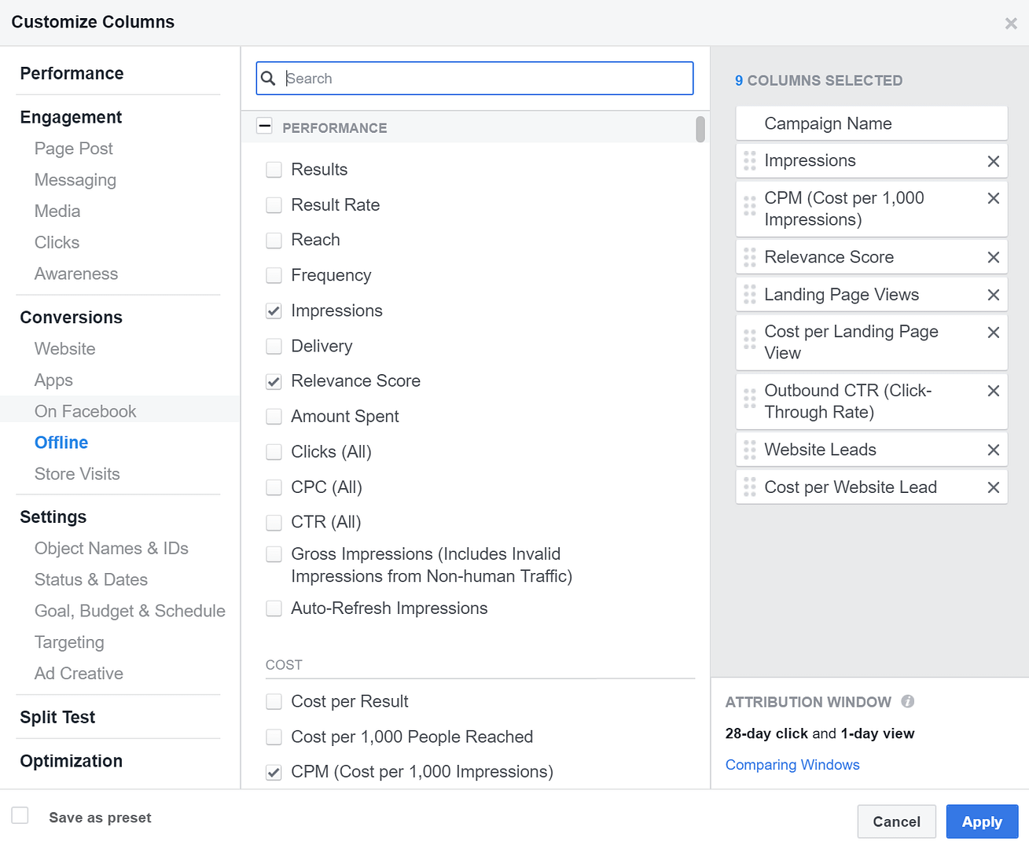Click the search magnifier icon
This screenshot has width=1029, height=849.
click(x=268, y=78)
